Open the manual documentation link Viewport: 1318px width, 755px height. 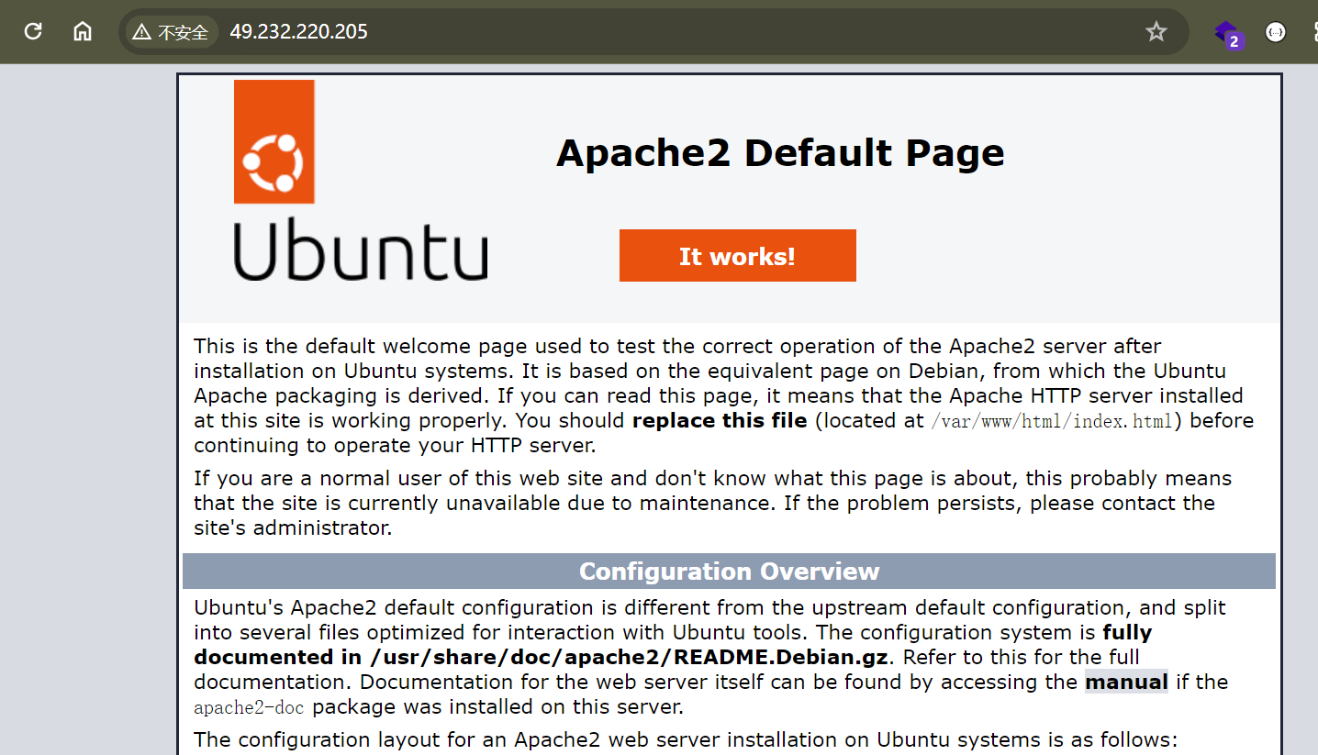coord(1126,682)
